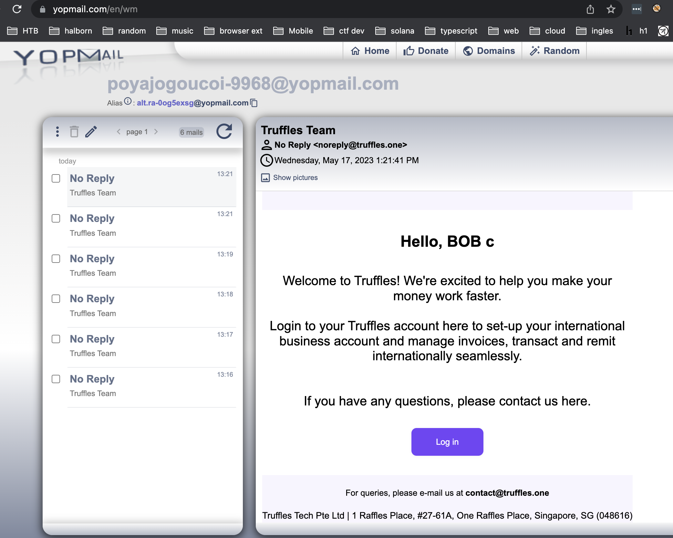Image resolution: width=673 pixels, height=538 pixels.
Task: Refresh the inbox mail list
Action: (x=224, y=131)
